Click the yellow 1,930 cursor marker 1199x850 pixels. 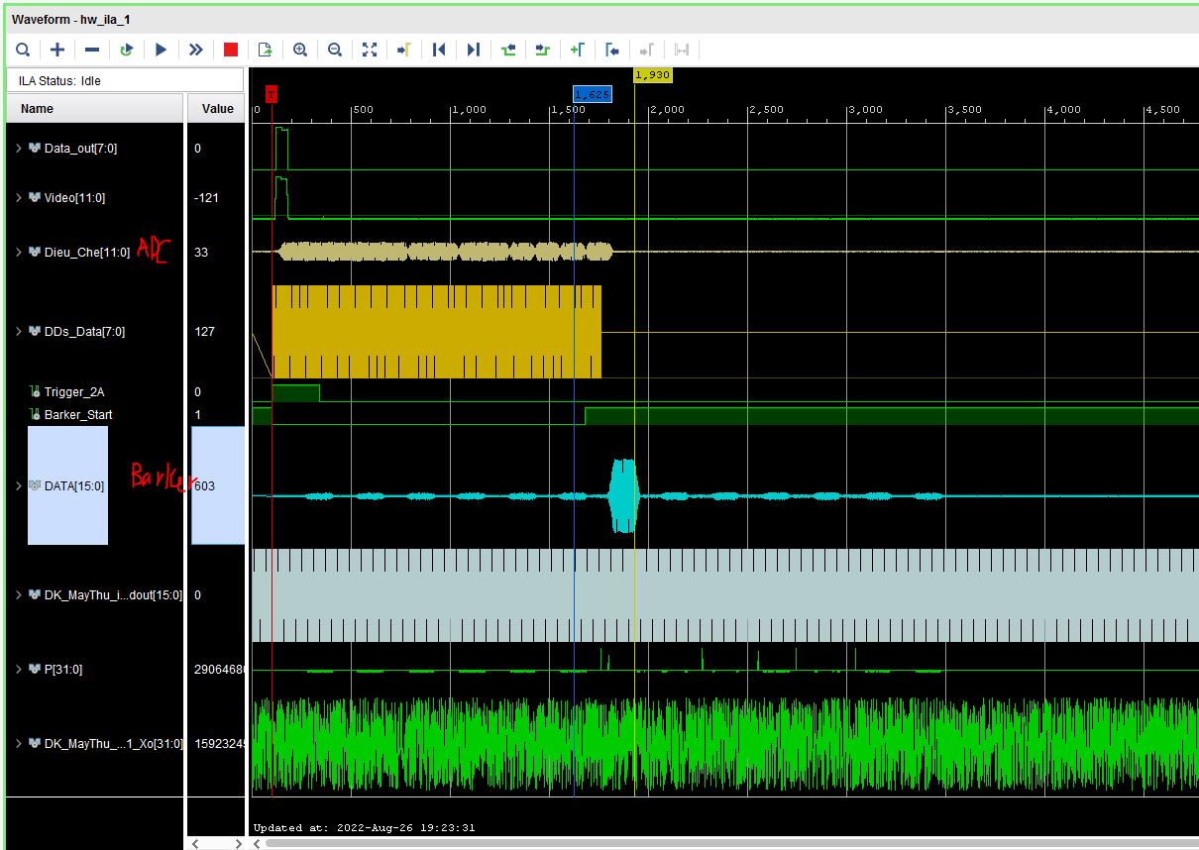point(652,75)
